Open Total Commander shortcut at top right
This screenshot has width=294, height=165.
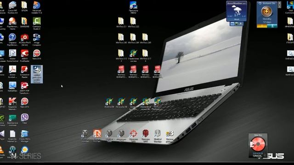pyautogui.click(x=290, y=8)
